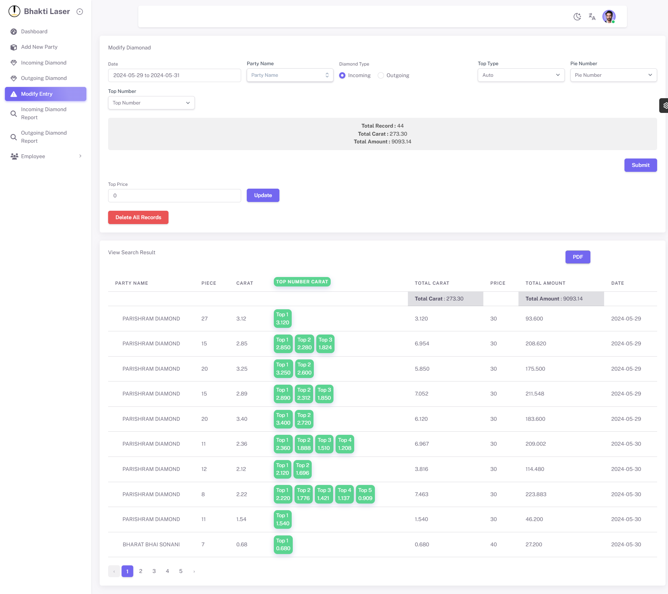Open Outgoing Diamond Report in sidebar
This screenshot has height=594, width=668.
tap(44, 137)
